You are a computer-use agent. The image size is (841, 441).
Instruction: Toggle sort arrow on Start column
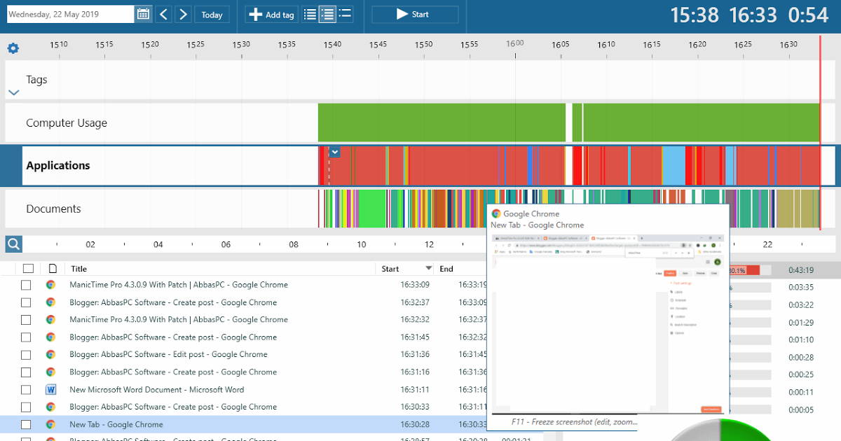(429, 269)
